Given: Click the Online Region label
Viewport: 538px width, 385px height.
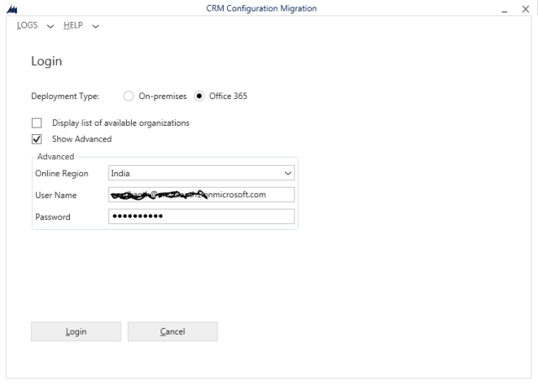Looking at the screenshot, I should (x=61, y=174).
